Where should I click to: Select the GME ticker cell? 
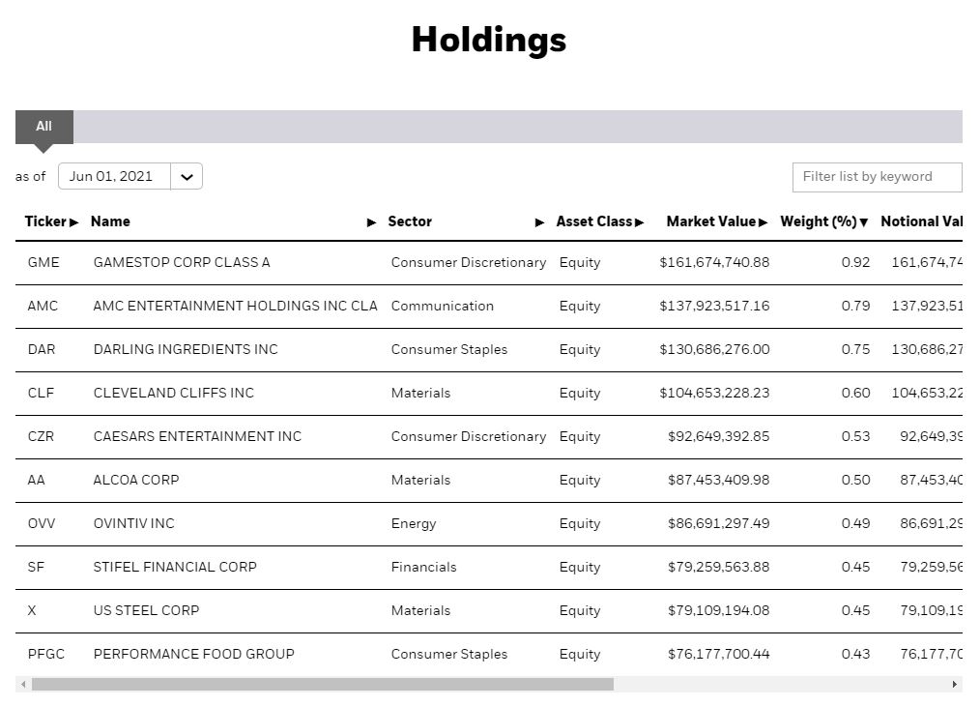point(43,263)
